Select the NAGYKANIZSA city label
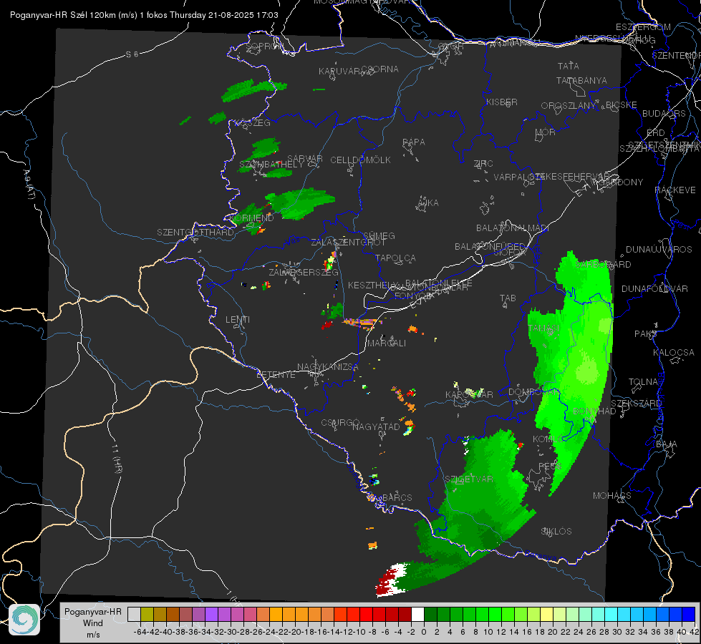 point(328,367)
